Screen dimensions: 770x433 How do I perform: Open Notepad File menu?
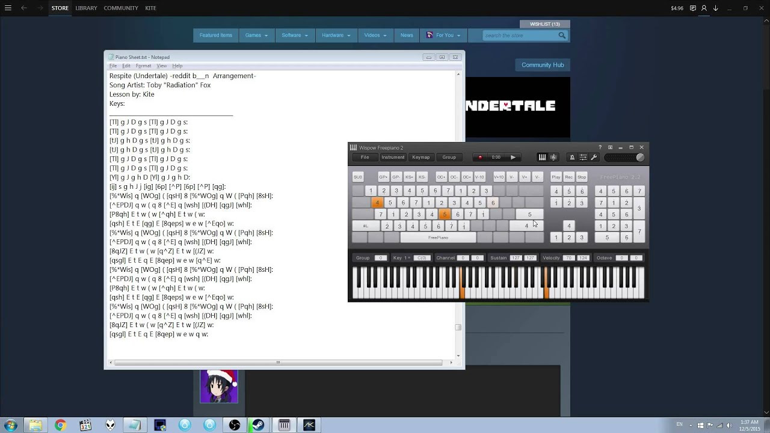(112, 66)
